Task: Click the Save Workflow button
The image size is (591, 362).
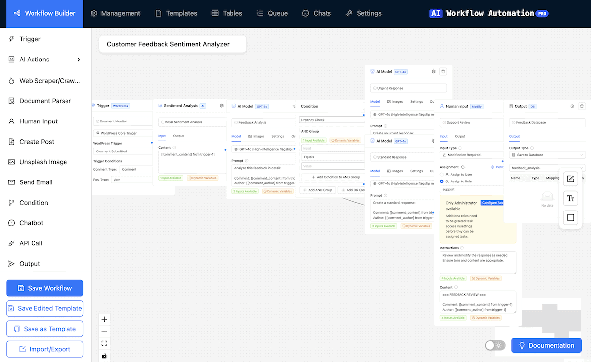Action: point(45,288)
